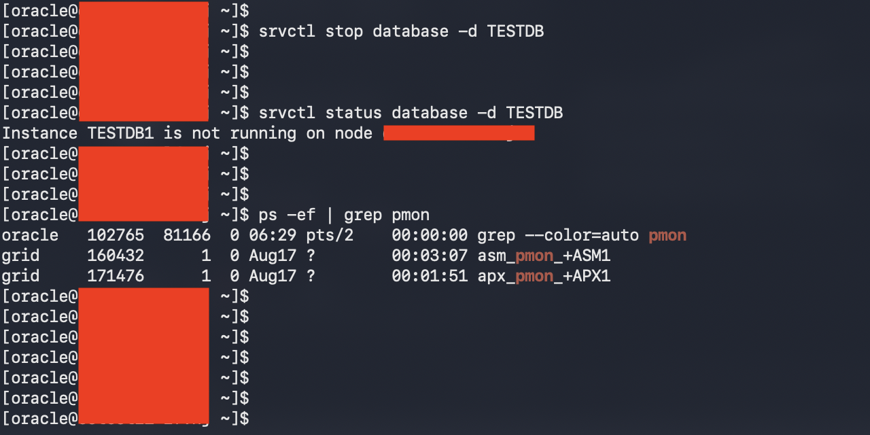
Task: Click the 'srvctl stop database -d TESTDB' command
Action: coord(401,31)
